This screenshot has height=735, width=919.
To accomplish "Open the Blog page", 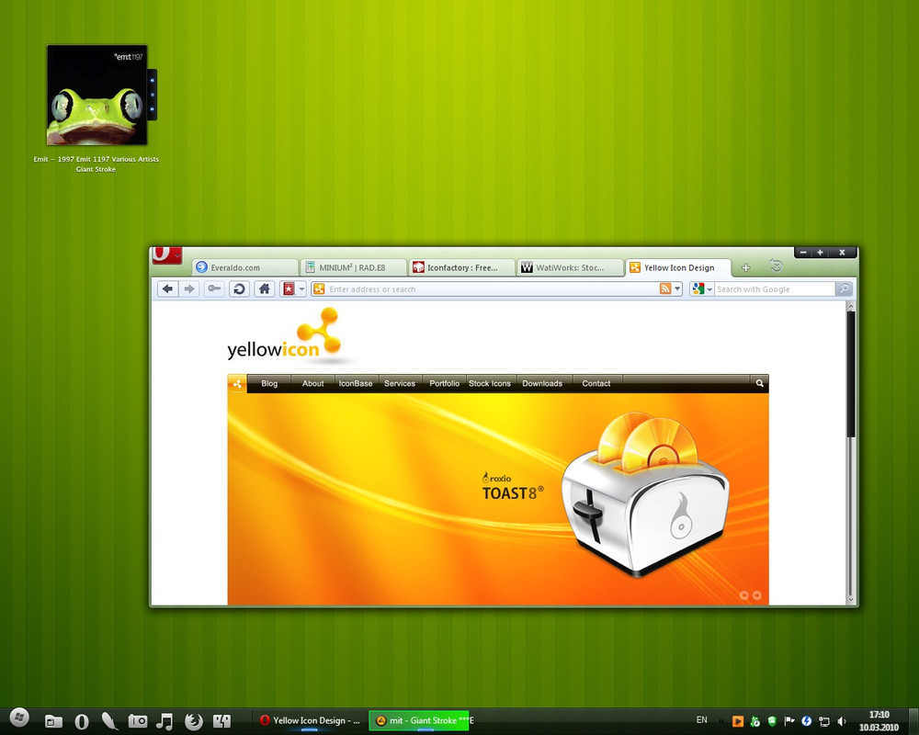I will [269, 384].
